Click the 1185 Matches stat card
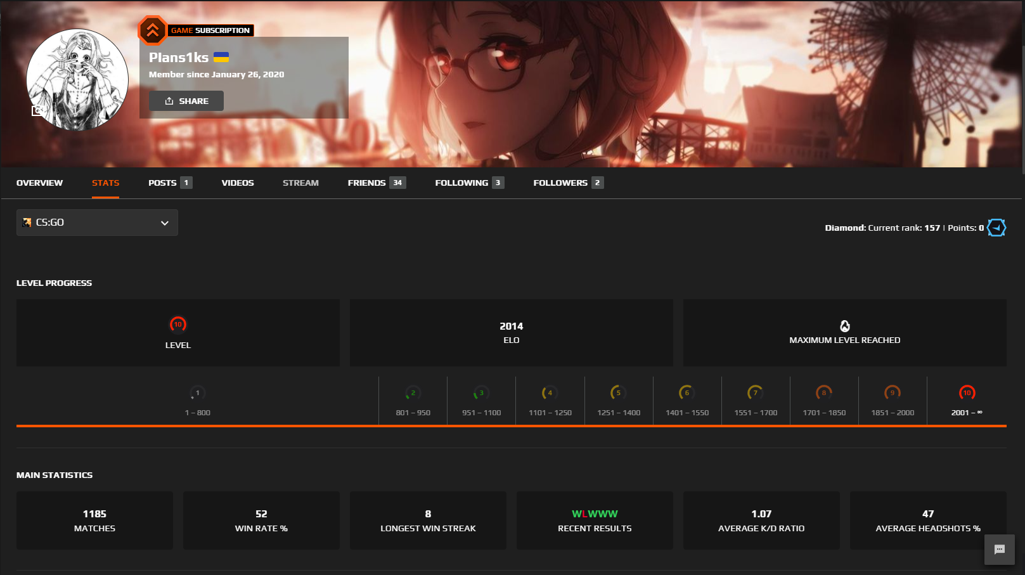Screen dimensions: 1025x575 [x=94, y=520]
